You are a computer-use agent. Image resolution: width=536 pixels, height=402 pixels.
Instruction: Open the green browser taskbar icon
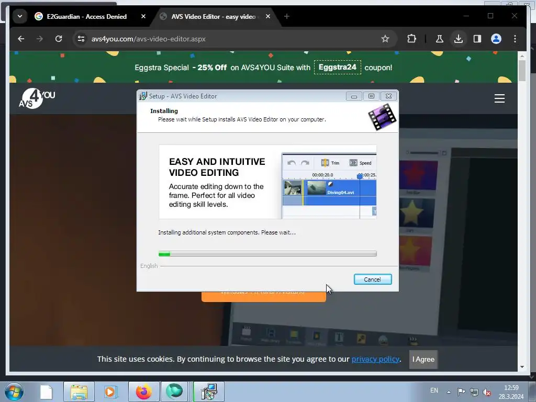coord(174,392)
